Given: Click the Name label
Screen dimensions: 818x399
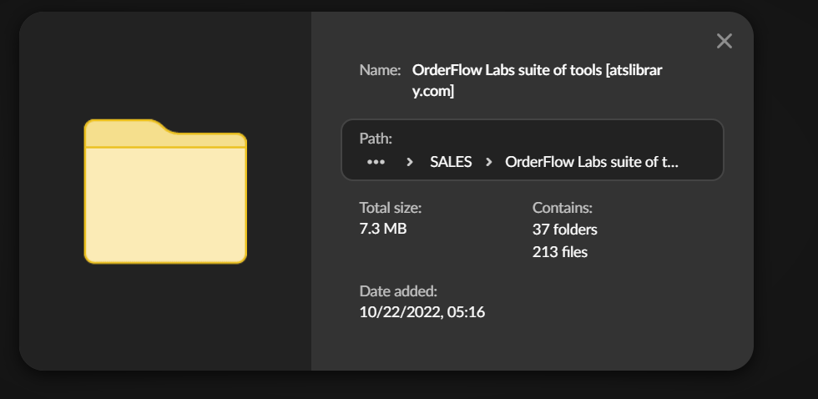Looking at the screenshot, I should [x=380, y=70].
